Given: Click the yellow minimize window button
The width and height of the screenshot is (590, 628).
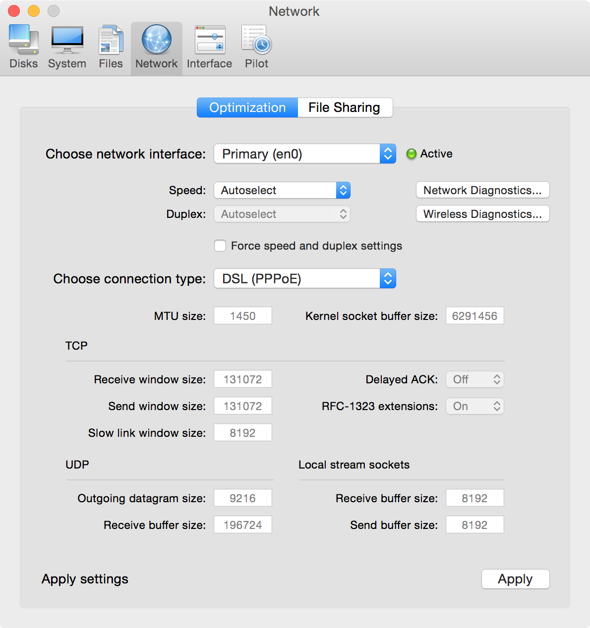Looking at the screenshot, I should [34, 11].
